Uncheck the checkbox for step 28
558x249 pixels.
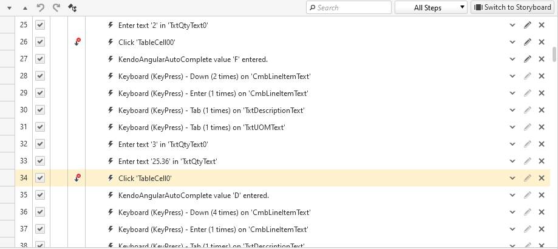coord(40,76)
